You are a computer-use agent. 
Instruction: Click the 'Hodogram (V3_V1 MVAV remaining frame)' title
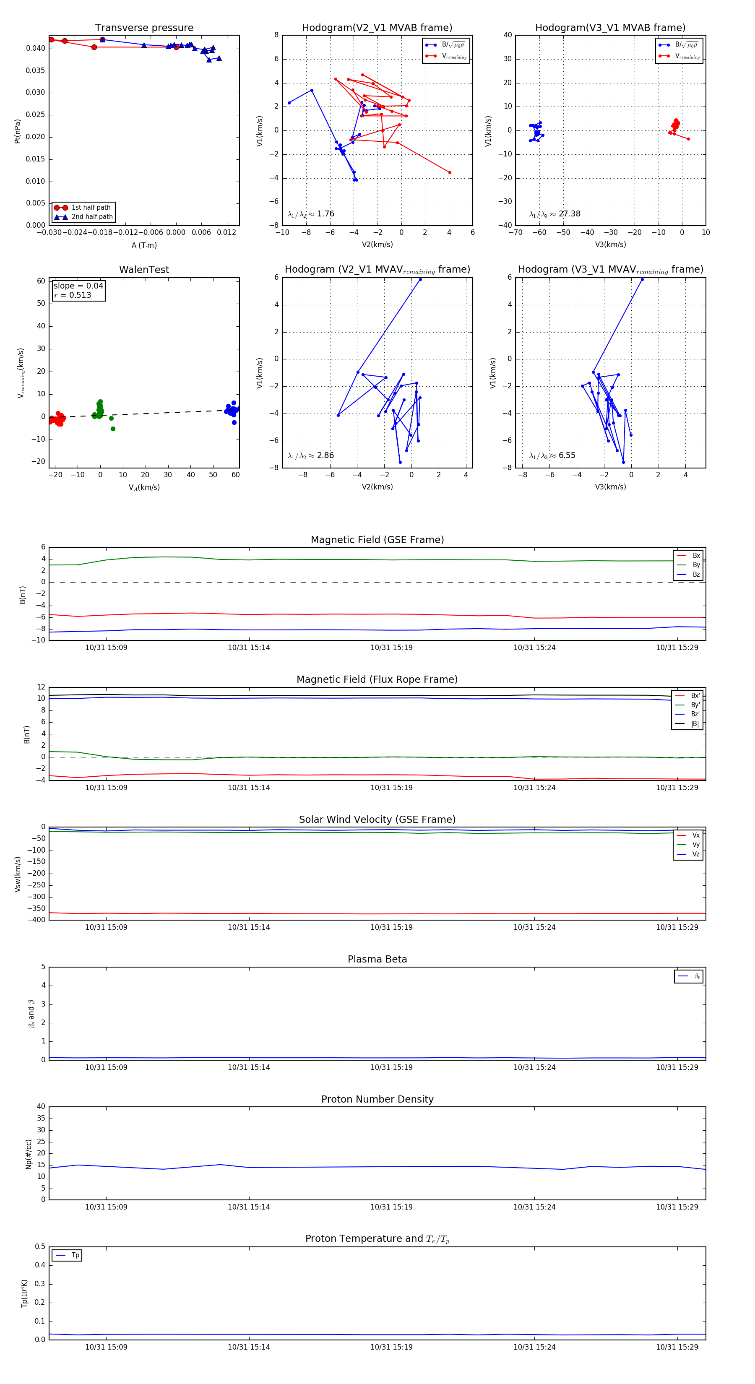pyautogui.click(x=610, y=269)
